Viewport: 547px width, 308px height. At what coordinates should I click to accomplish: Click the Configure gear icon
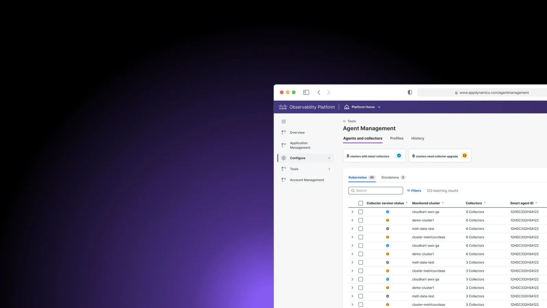pos(283,158)
